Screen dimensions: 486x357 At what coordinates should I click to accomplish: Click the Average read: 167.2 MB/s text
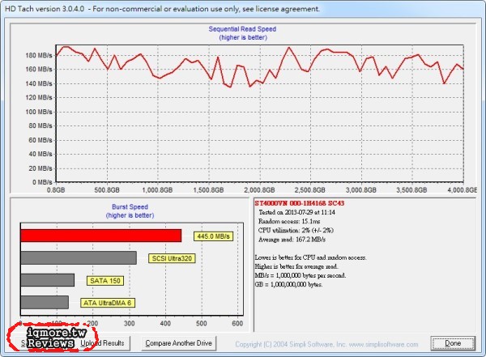[x=292, y=240]
